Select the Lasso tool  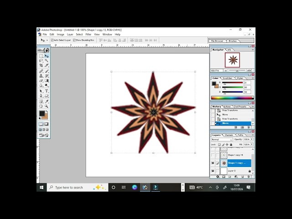(x=41, y=61)
